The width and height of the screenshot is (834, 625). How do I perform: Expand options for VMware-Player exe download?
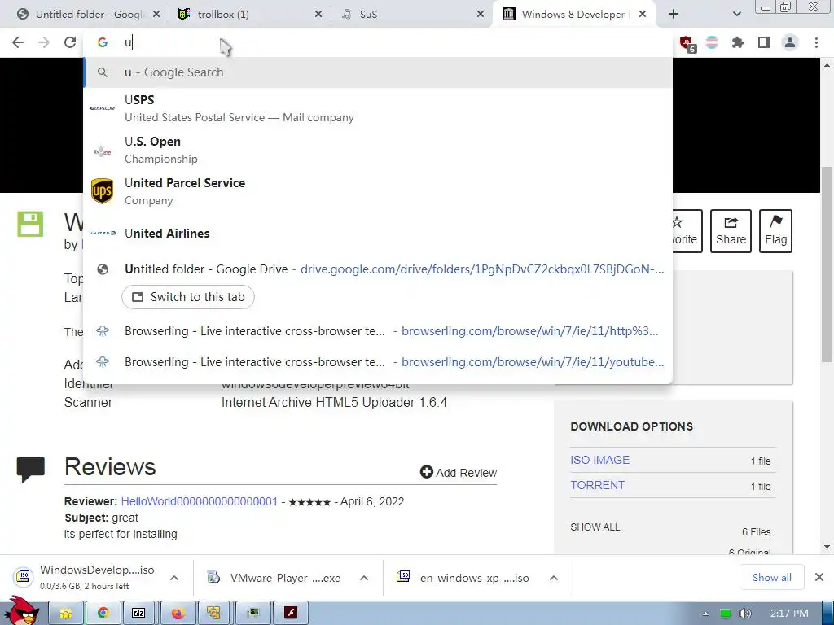pos(364,578)
